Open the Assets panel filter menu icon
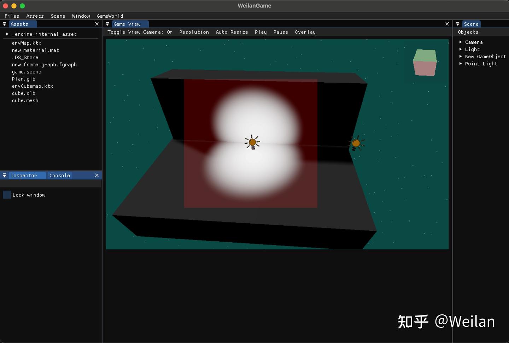This screenshot has width=509, height=343. (x=4, y=24)
